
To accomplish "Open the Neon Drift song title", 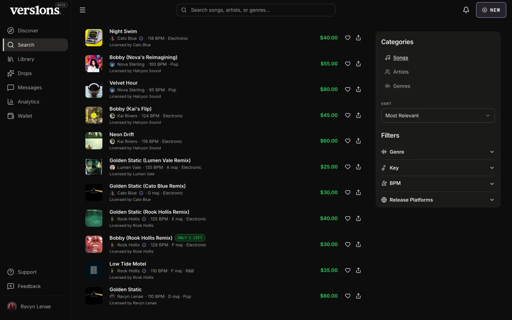I will pos(122,134).
